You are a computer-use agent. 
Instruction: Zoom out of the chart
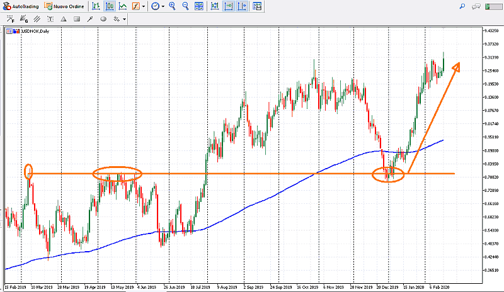185,6
